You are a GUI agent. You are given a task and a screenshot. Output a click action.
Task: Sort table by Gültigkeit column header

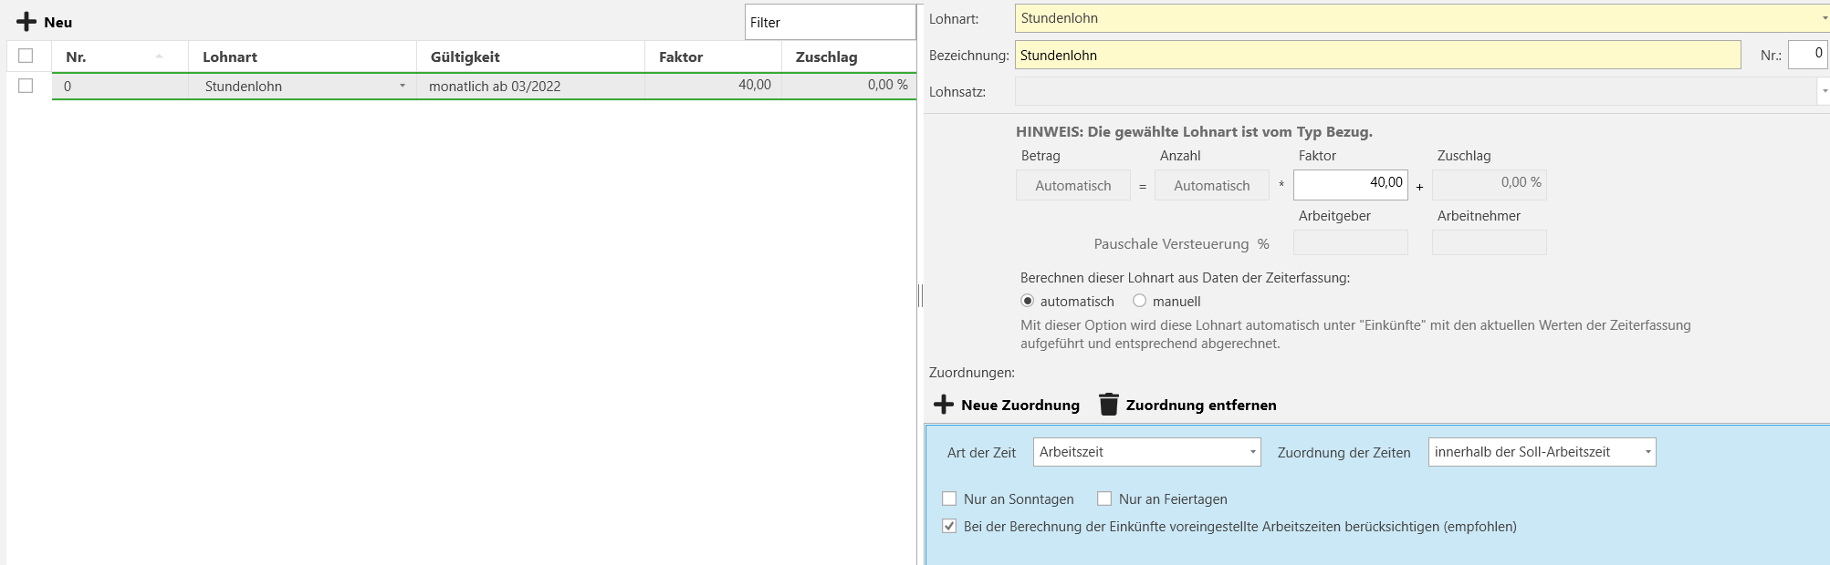pos(465,56)
